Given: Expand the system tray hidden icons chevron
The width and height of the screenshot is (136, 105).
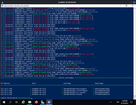Looking at the screenshot, I should coord(111,102).
